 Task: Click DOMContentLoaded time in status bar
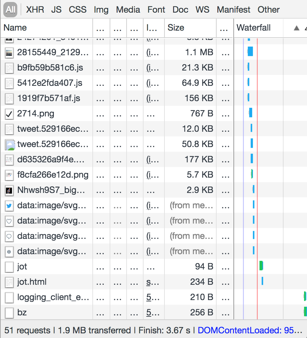(250, 330)
